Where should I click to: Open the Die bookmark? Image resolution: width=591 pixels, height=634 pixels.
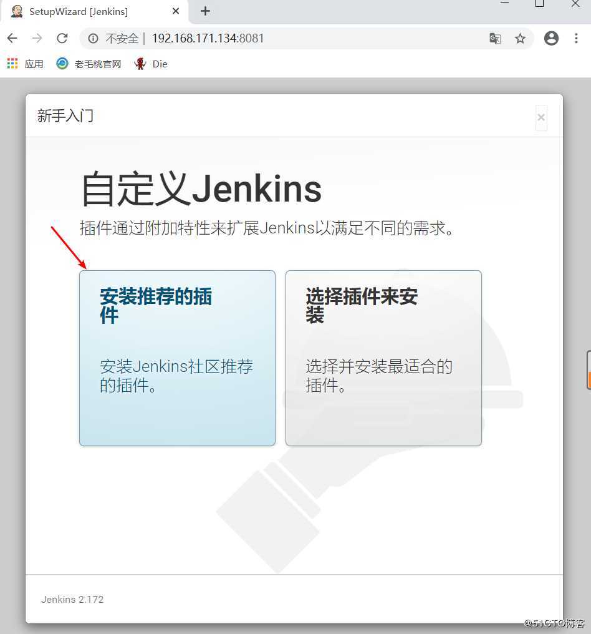point(151,64)
